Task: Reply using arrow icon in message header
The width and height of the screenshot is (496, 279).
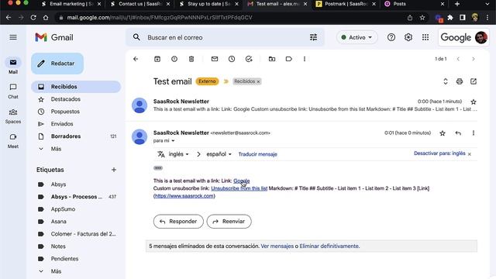Action: tap(458, 133)
